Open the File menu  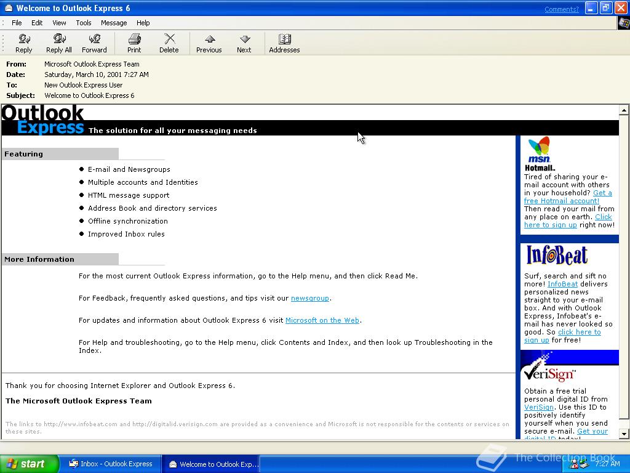click(17, 23)
